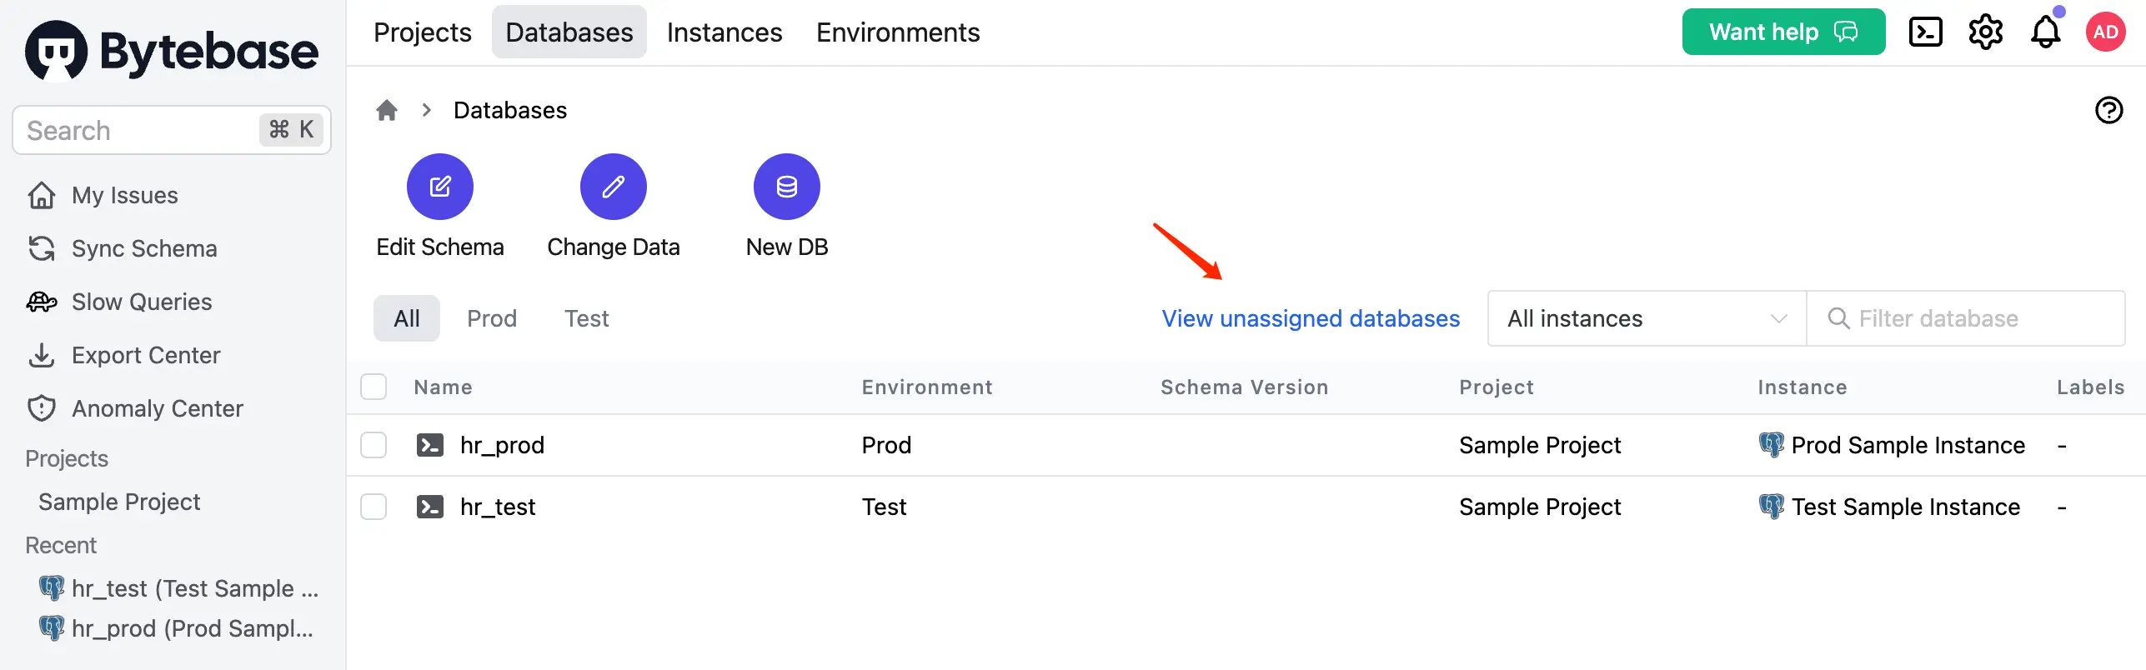Viewport: 2146px width, 670px height.
Task: Click the Name column header
Action: pyautogui.click(x=444, y=387)
